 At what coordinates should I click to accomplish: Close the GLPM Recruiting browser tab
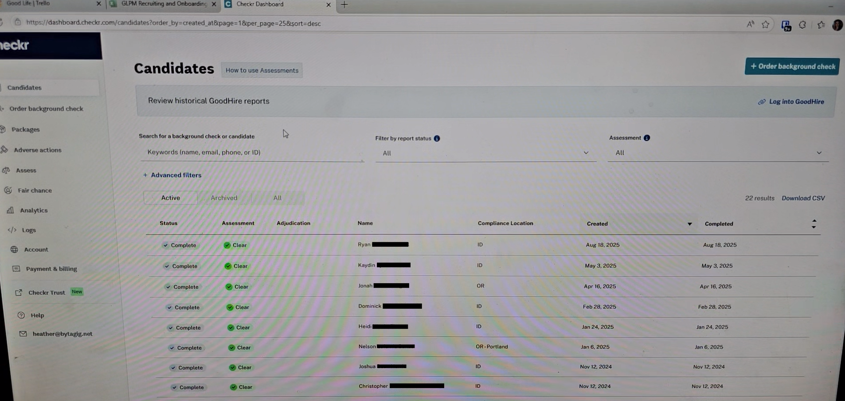point(214,4)
